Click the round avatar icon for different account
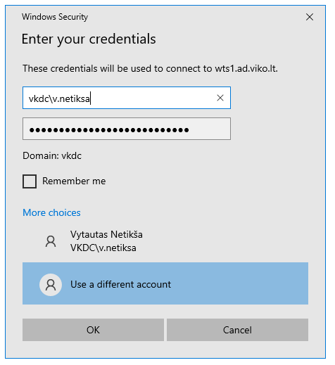335x365 pixels. [51, 285]
